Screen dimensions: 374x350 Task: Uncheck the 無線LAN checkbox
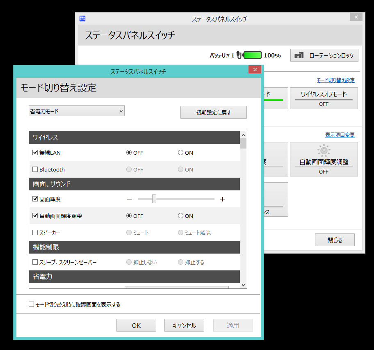point(35,153)
